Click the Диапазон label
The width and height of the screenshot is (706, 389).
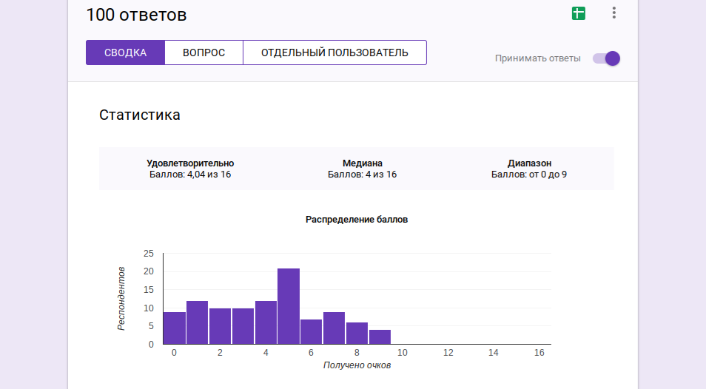point(530,163)
